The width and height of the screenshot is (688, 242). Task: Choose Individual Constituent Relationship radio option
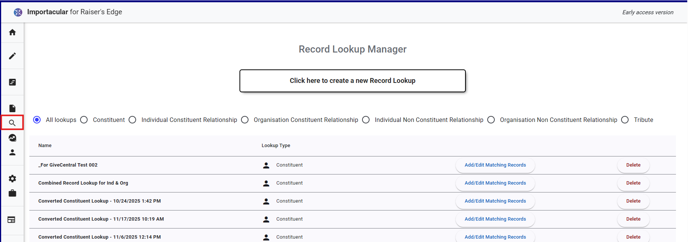(132, 120)
